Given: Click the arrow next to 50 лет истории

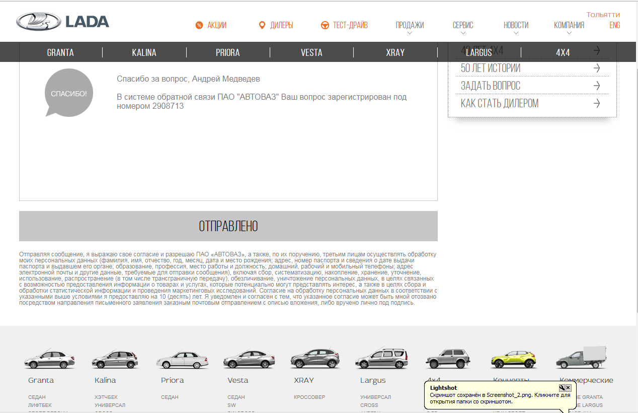Looking at the screenshot, I should [597, 68].
